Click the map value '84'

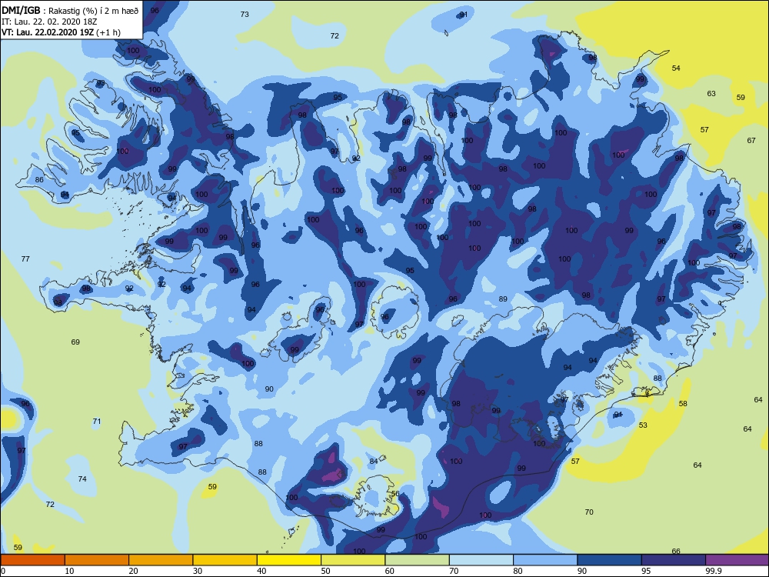tap(374, 462)
